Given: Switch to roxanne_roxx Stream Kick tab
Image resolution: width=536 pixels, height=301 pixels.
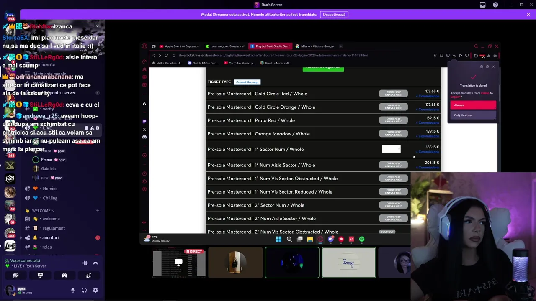Looking at the screenshot, I should [225, 46].
